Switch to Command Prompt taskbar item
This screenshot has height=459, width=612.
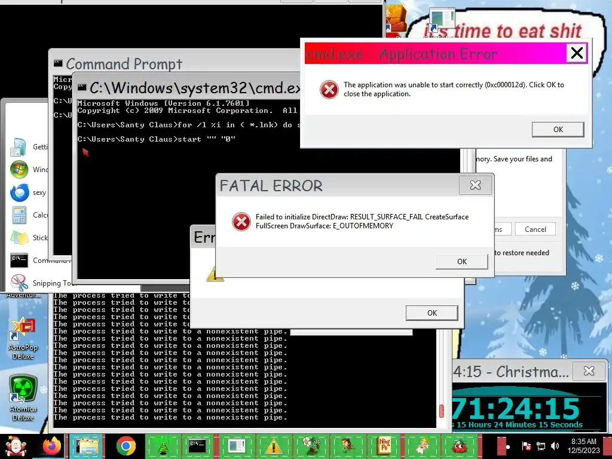[197, 446]
